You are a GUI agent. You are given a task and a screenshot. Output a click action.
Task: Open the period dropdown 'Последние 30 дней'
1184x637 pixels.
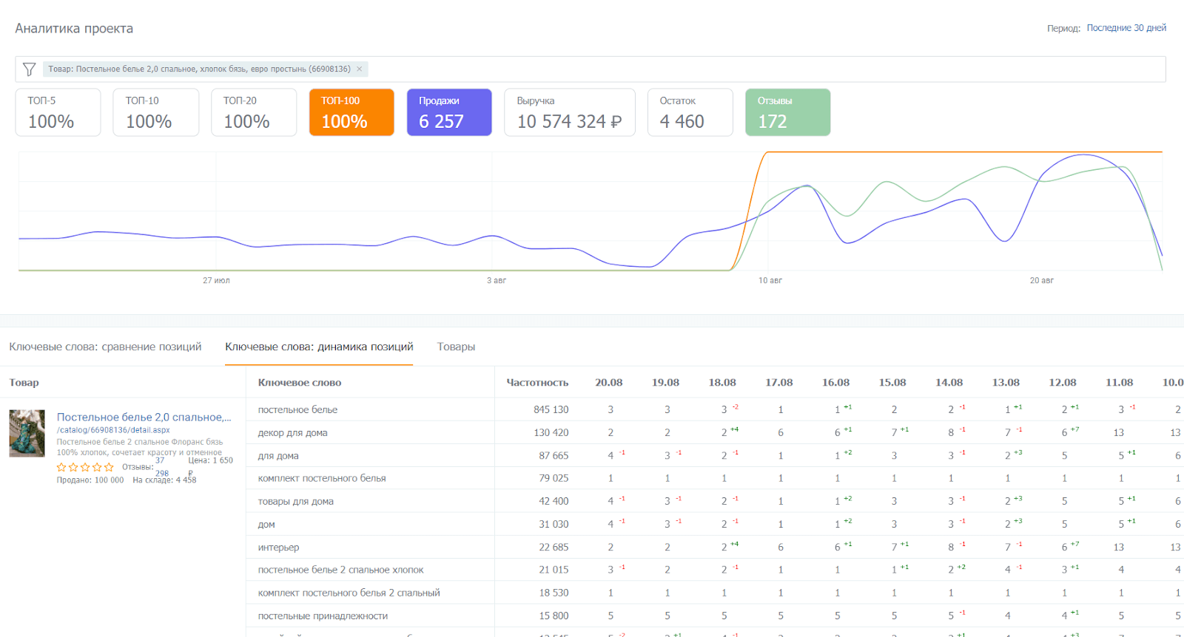pyautogui.click(x=1126, y=28)
